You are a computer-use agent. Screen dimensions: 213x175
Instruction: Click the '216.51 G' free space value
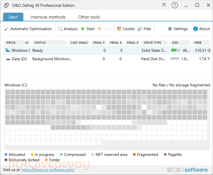[203, 50]
